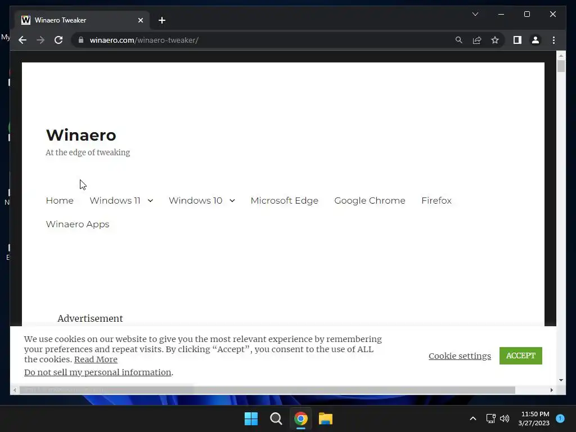
Task: Expand the Windows 10 submenu chevron
Action: click(x=232, y=201)
